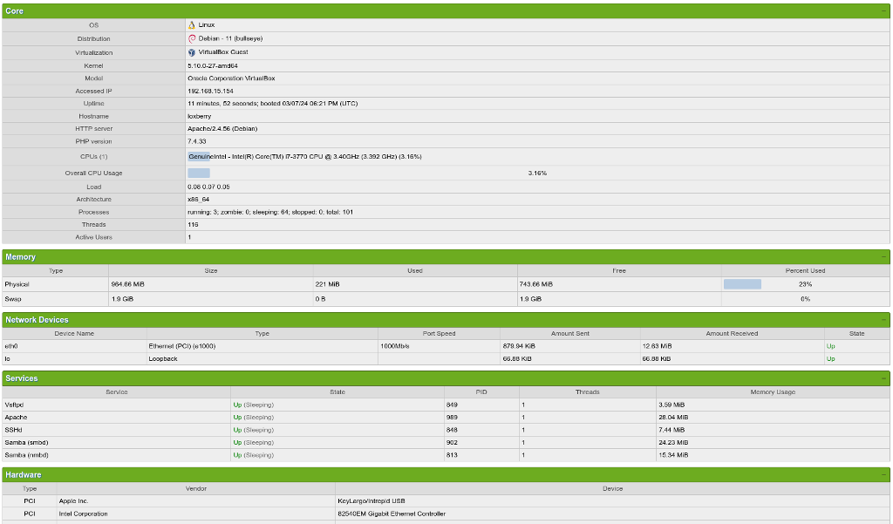Select the architecture value x86_64
Image resolution: width=893 pixels, height=524 pixels.
(x=198, y=200)
